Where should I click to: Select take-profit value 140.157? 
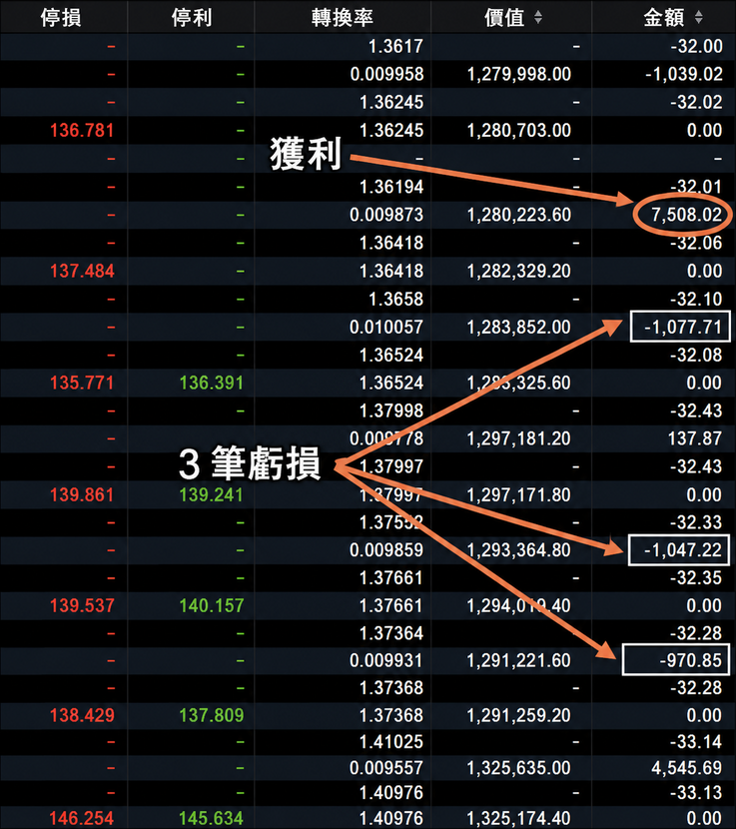click(x=212, y=605)
